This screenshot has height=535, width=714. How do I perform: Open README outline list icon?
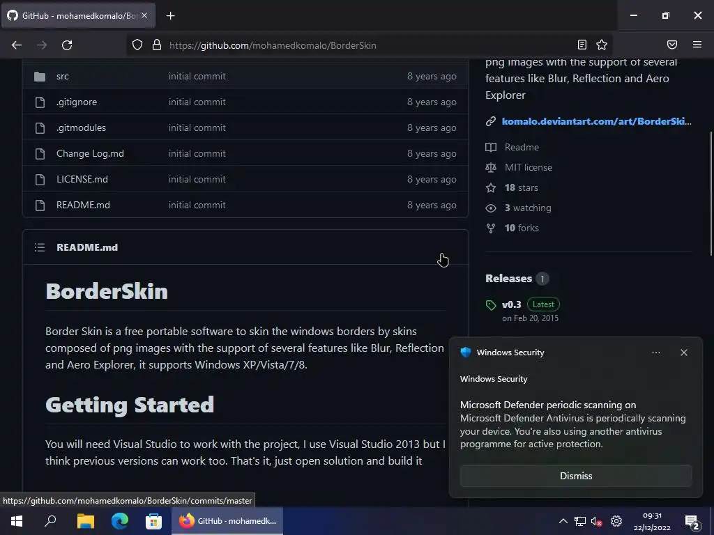(x=40, y=247)
